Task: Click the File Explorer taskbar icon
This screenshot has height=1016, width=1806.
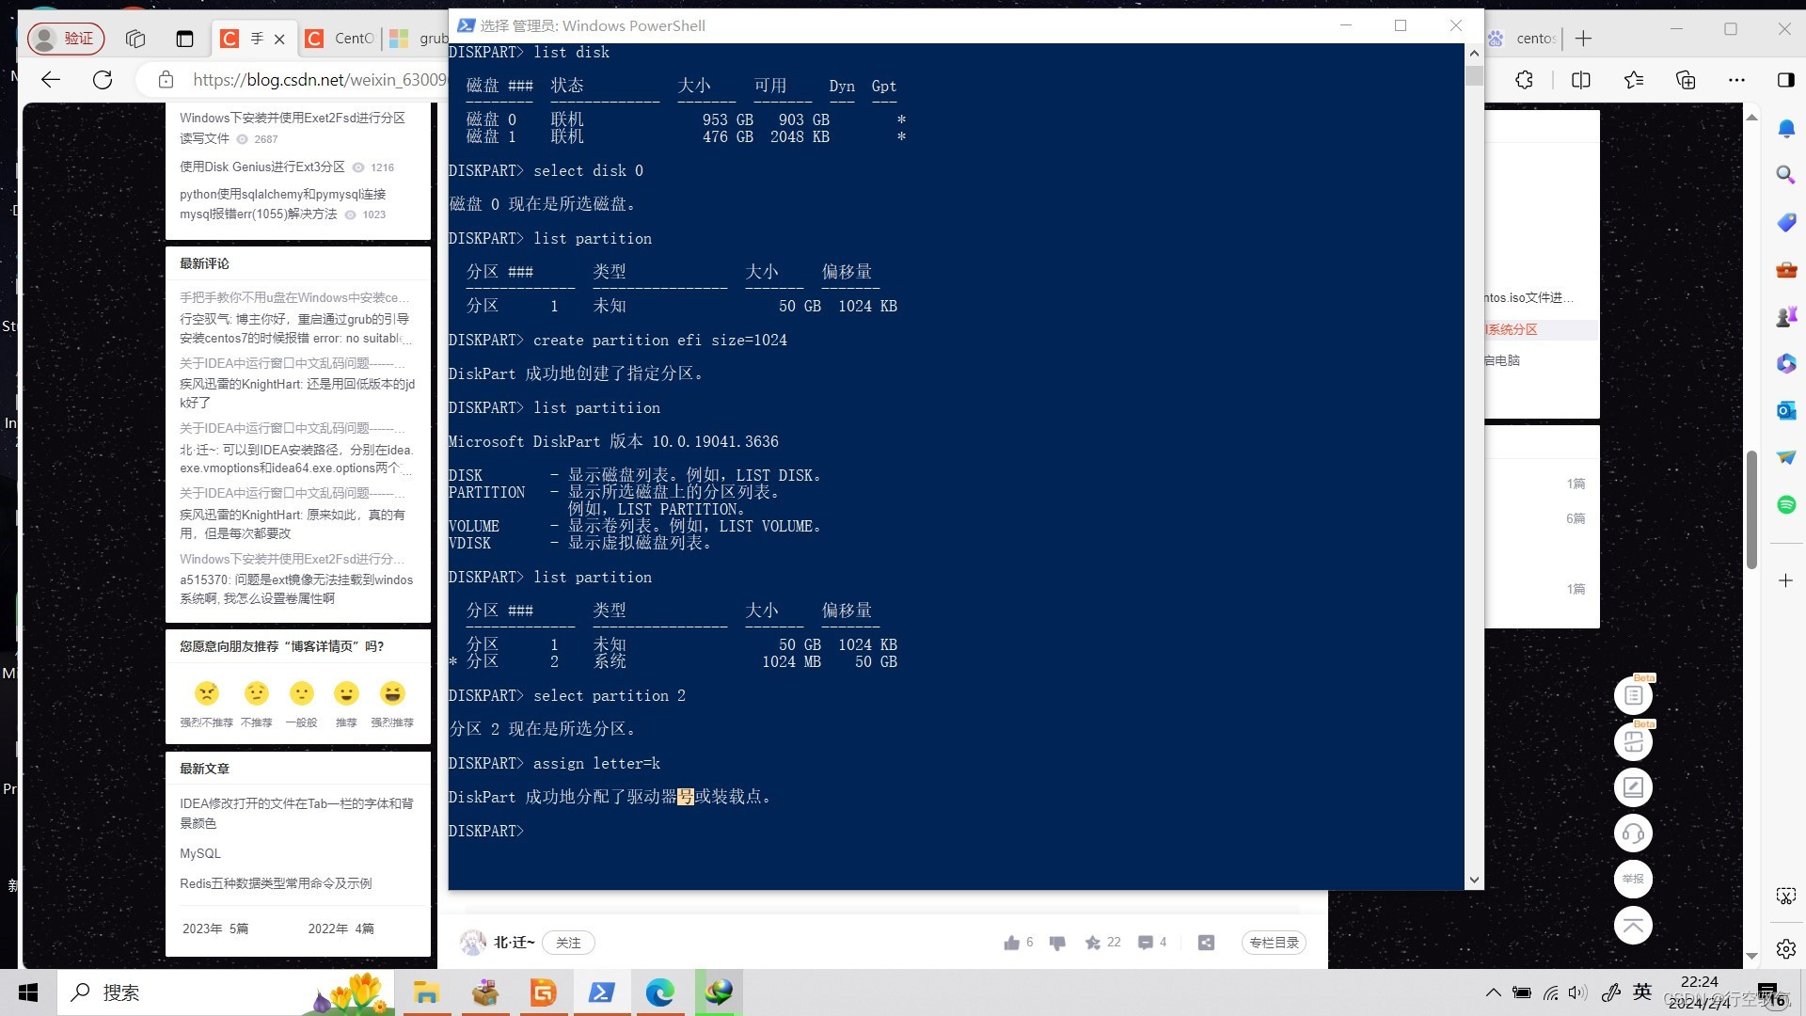Action: click(x=425, y=992)
